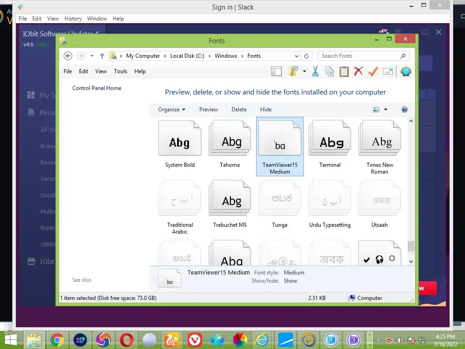Open UC Browser from the taskbar
Viewport: 465px width, 349px height.
pos(172,340)
